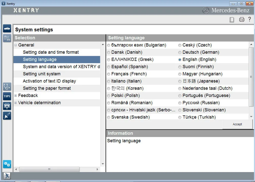Click the vehicle documents sidebar icon
The image size is (255, 182).
[7, 38]
